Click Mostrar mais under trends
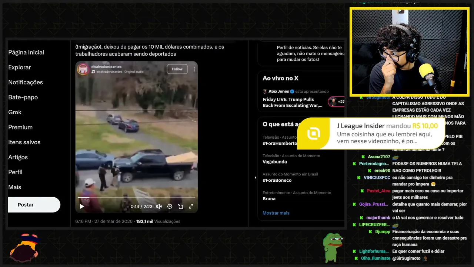This screenshot has height=267, width=474. click(276, 213)
